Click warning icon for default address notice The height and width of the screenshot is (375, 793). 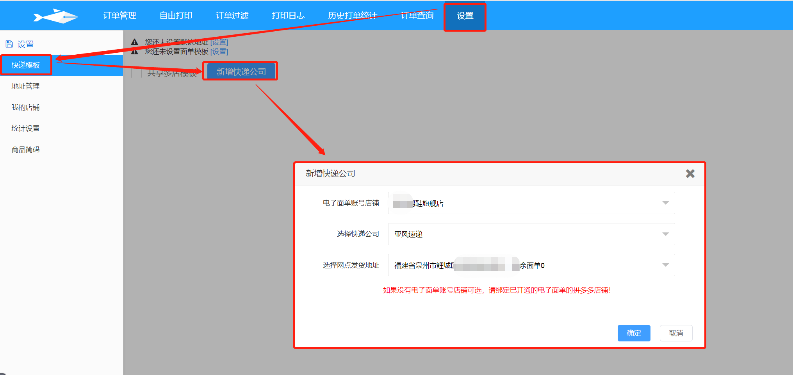(x=135, y=42)
